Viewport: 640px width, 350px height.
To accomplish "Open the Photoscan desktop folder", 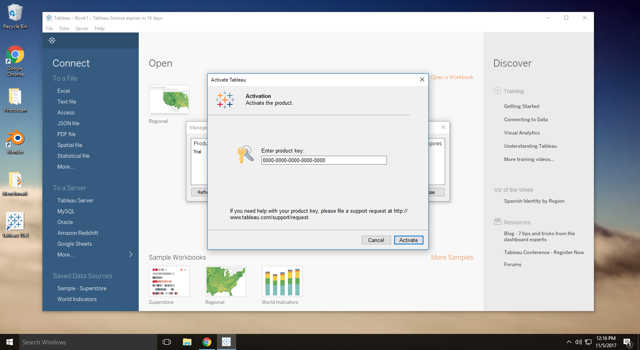I will pos(15,100).
